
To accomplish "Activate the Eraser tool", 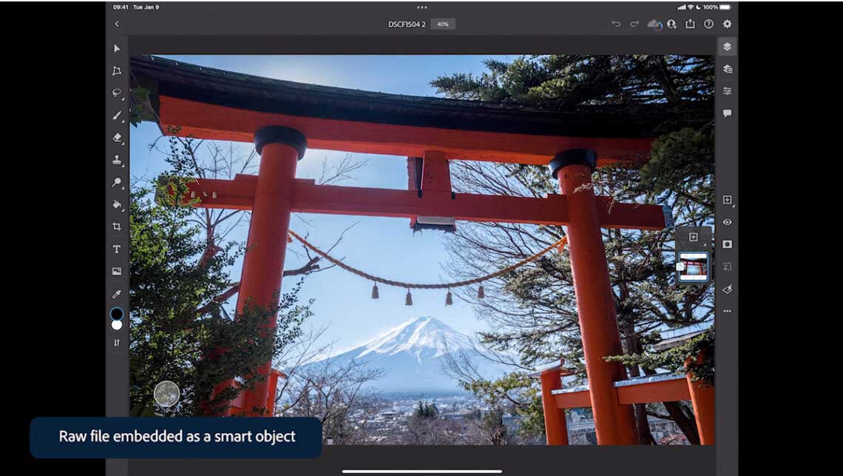I will [117, 138].
